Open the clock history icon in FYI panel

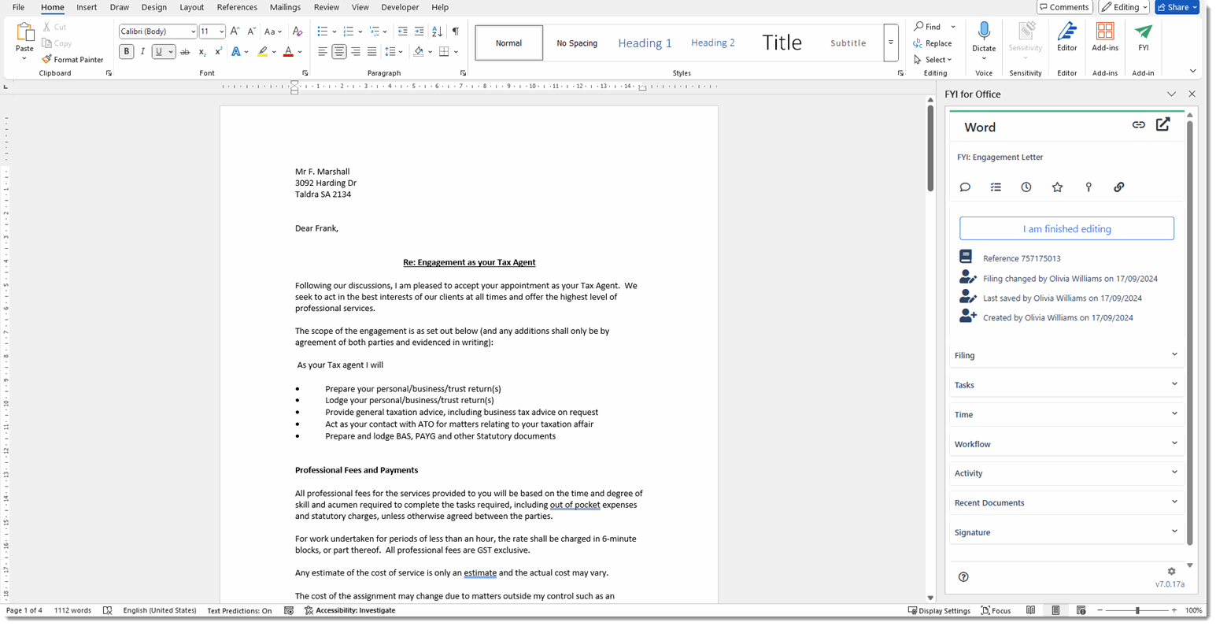[1026, 187]
